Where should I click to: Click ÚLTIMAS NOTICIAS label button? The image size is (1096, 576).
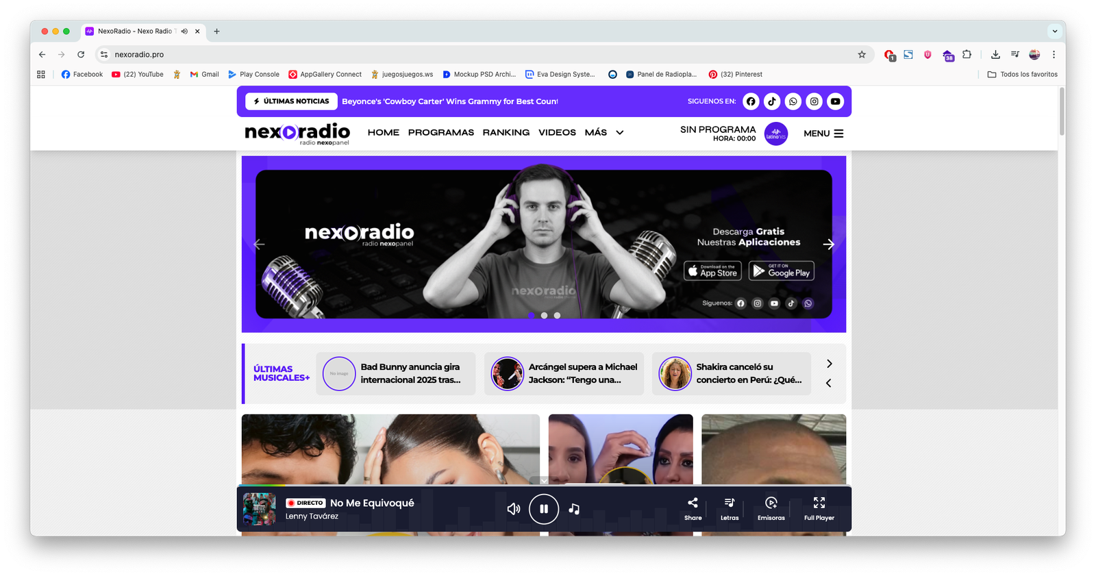(x=292, y=101)
